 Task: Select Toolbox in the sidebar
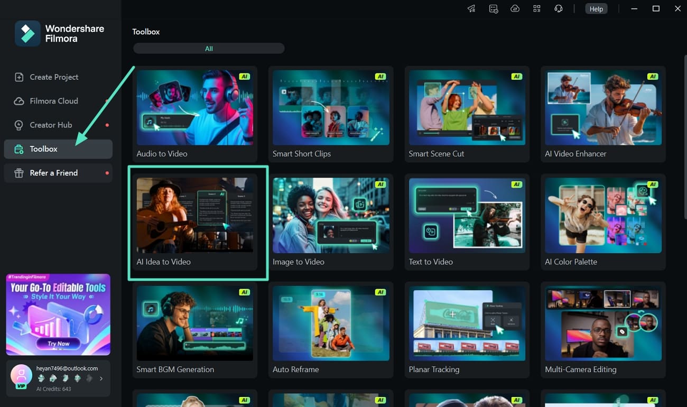coord(58,149)
